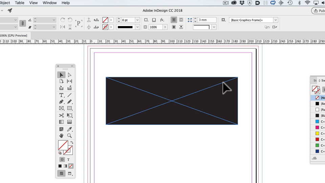Viewport: 325px width, 183px height.
Task: Set formatting affects container
Action: [62, 160]
